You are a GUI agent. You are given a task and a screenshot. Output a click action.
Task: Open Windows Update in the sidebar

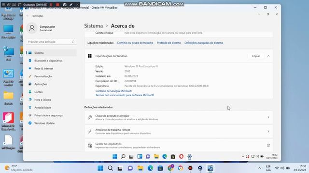52,123
